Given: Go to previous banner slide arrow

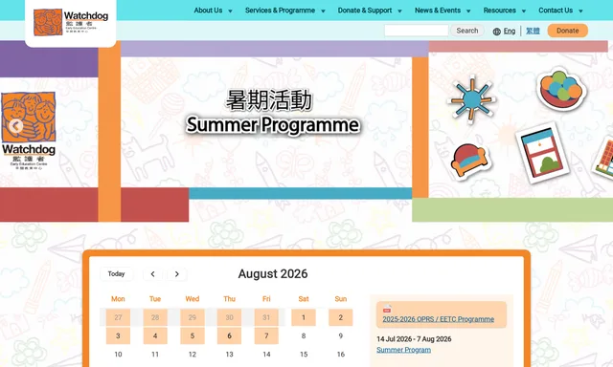Looking at the screenshot, I should (x=15, y=125).
